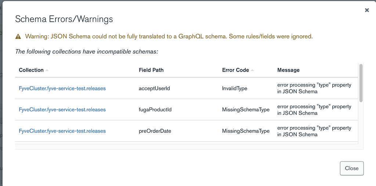376x186 pixels.
Task: Click the X icon to dismiss the dialog
Action: 366,10
